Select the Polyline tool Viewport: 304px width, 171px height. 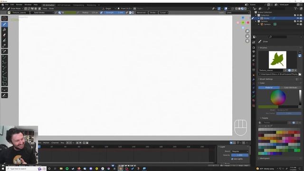(4, 63)
